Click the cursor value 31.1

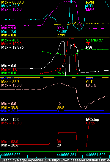[60, 111]
